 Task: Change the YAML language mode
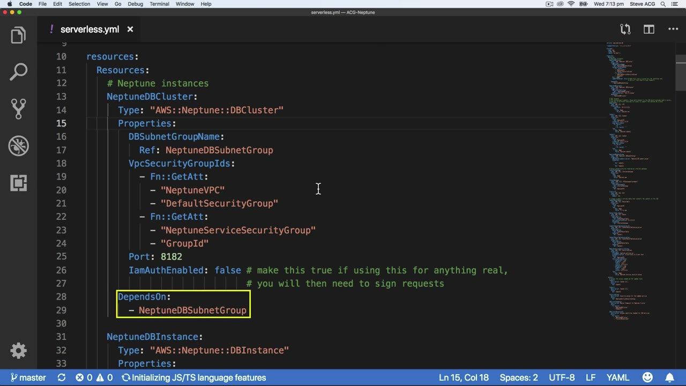(617, 377)
